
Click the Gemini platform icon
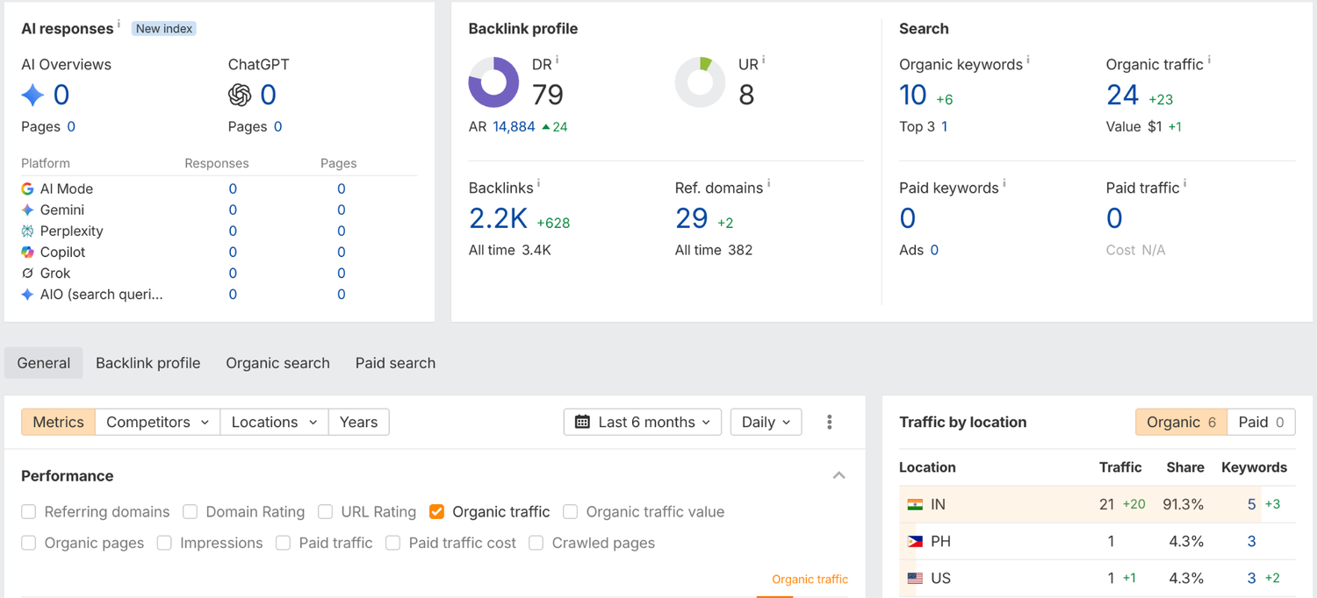coord(27,210)
